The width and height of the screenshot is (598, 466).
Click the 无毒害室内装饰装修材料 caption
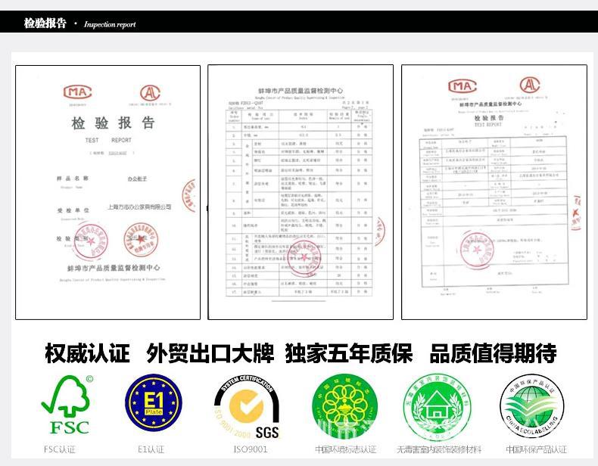tap(439, 449)
